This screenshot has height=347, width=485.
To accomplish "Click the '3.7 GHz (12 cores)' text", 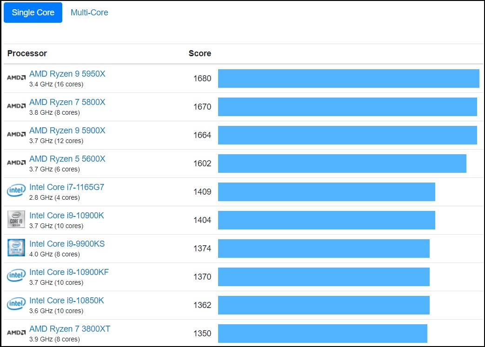I will tap(56, 141).
